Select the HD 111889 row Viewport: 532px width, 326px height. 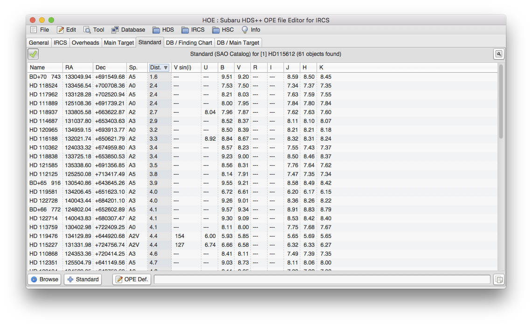[262, 103]
